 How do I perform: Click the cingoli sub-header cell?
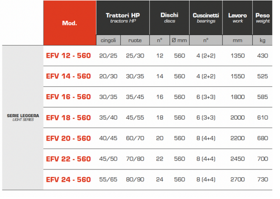click(x=108, y=40)
